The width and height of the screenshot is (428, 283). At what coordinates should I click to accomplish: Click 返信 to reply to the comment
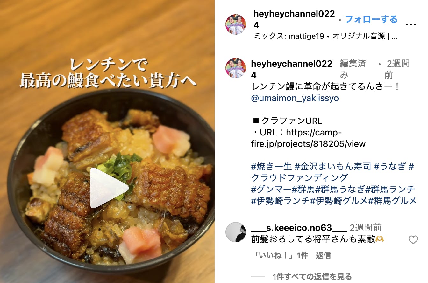click(323, 255)
